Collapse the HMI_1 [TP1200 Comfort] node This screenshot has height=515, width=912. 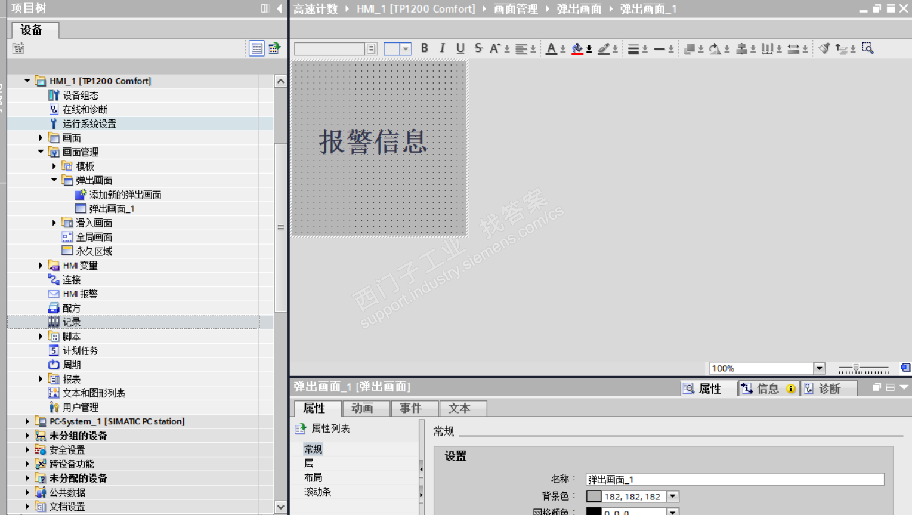pos(27,81)
